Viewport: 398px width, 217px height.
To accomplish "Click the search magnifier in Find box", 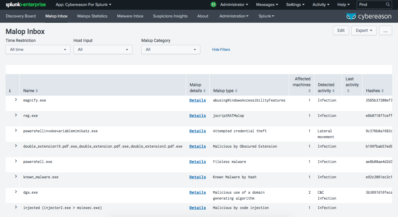I will [388, 5].
